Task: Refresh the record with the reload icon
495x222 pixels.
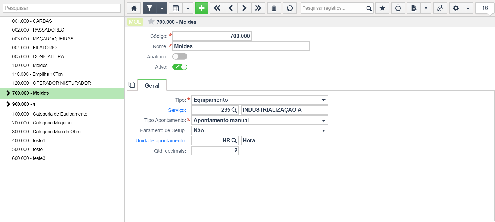Action: click(290, 8)
